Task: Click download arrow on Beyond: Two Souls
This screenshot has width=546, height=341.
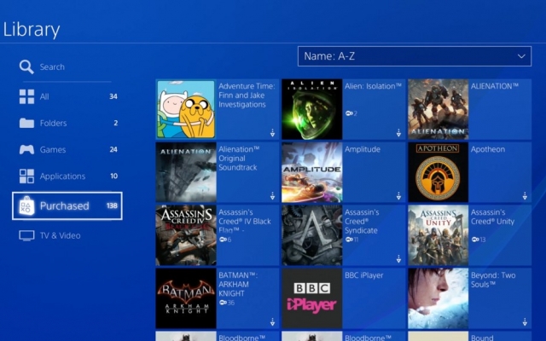Action: point(525,322)
